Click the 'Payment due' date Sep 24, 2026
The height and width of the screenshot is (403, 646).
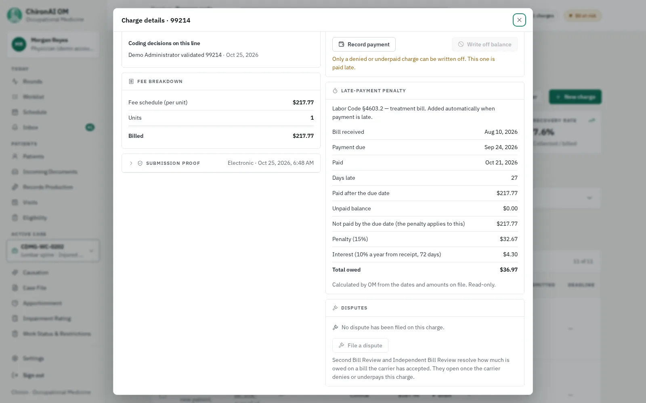coord(501,147)
